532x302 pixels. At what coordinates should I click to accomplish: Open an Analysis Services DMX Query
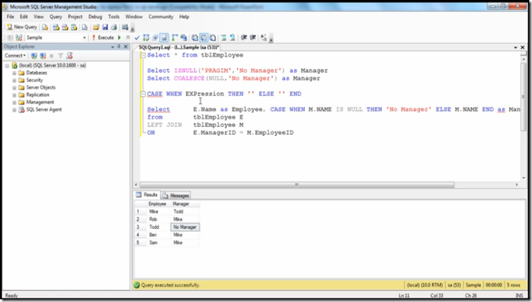click(x=65, y=27)
